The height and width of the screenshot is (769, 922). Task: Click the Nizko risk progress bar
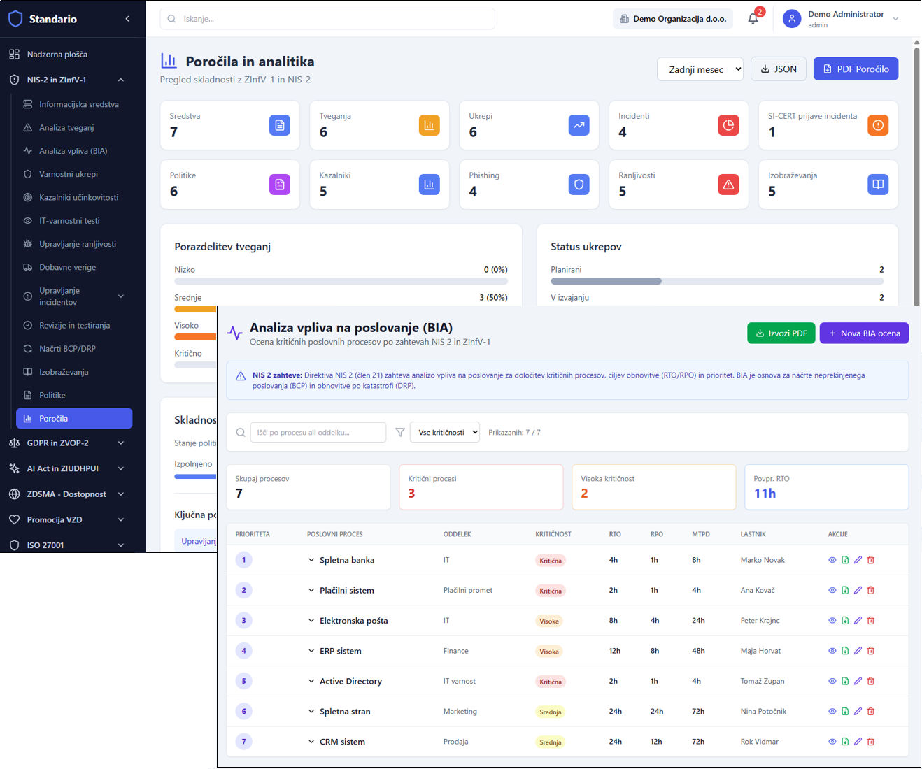click(x=341, y=281)
